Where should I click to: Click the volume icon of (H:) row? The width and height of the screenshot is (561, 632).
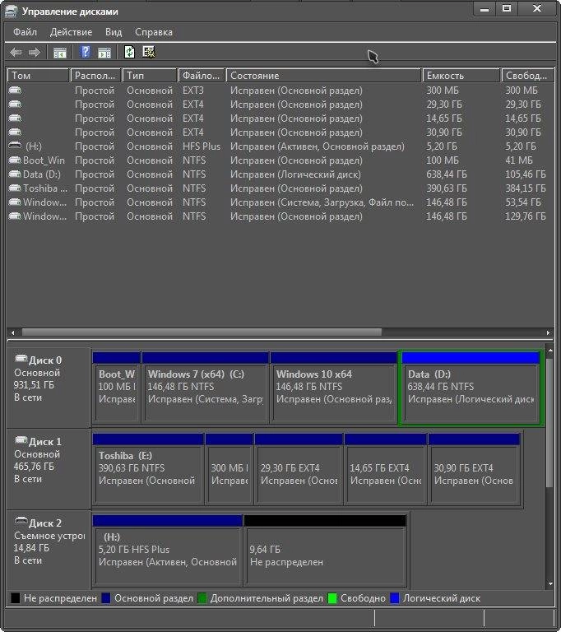coord(15,146)
